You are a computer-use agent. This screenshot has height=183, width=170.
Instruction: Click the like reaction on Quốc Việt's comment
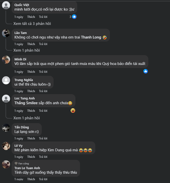click(x=74, y=17)
